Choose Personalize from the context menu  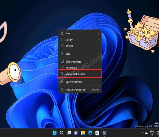click(80, 68)
